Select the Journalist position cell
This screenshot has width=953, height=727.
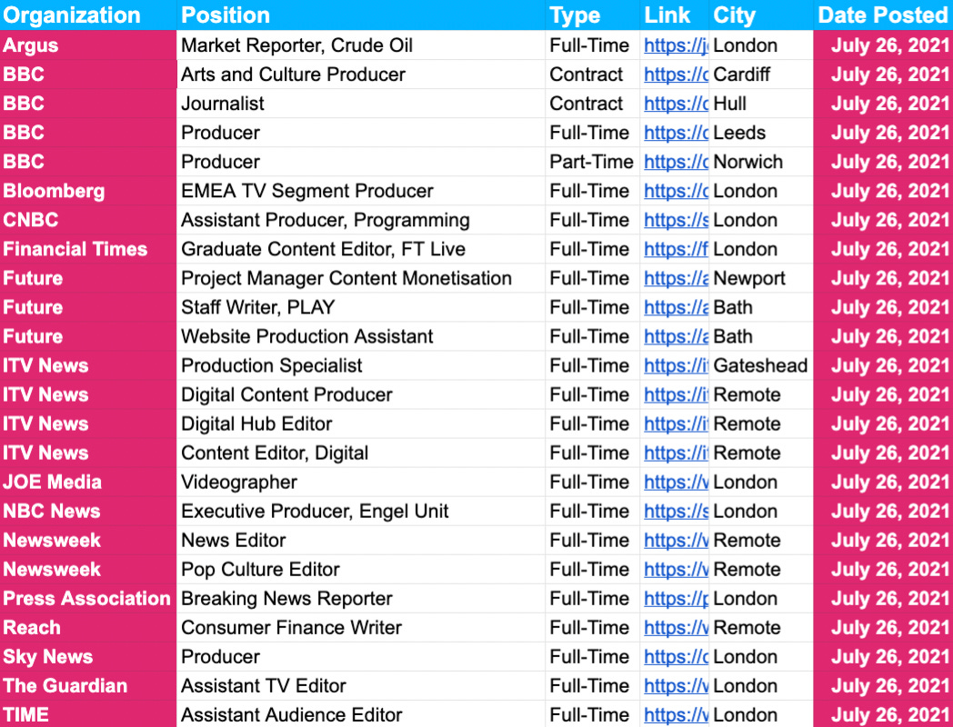coord(361,104)
